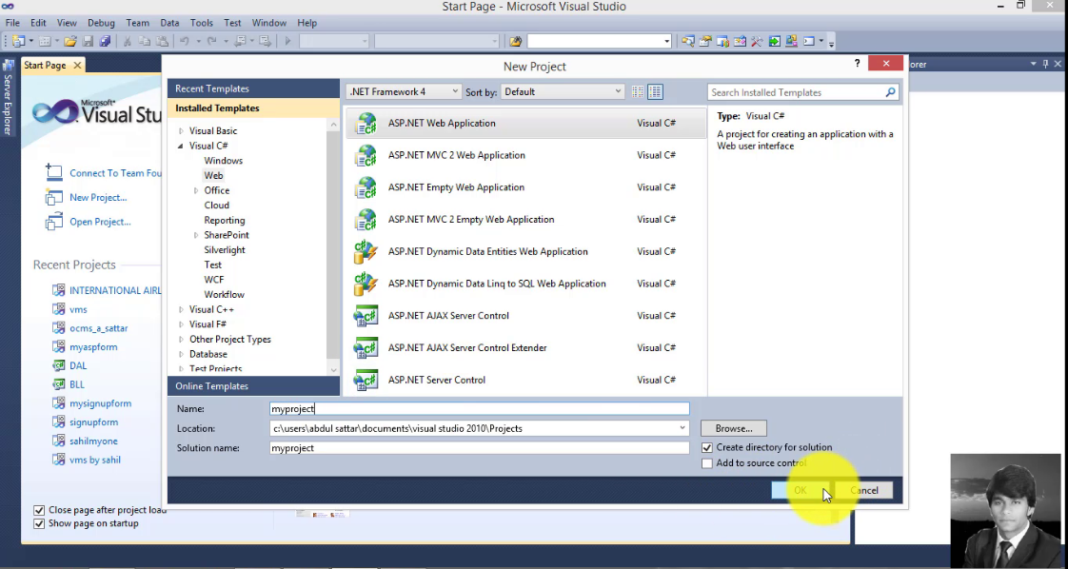Click the search magnifier in Search Installed Templates

(x=890, y=92)
